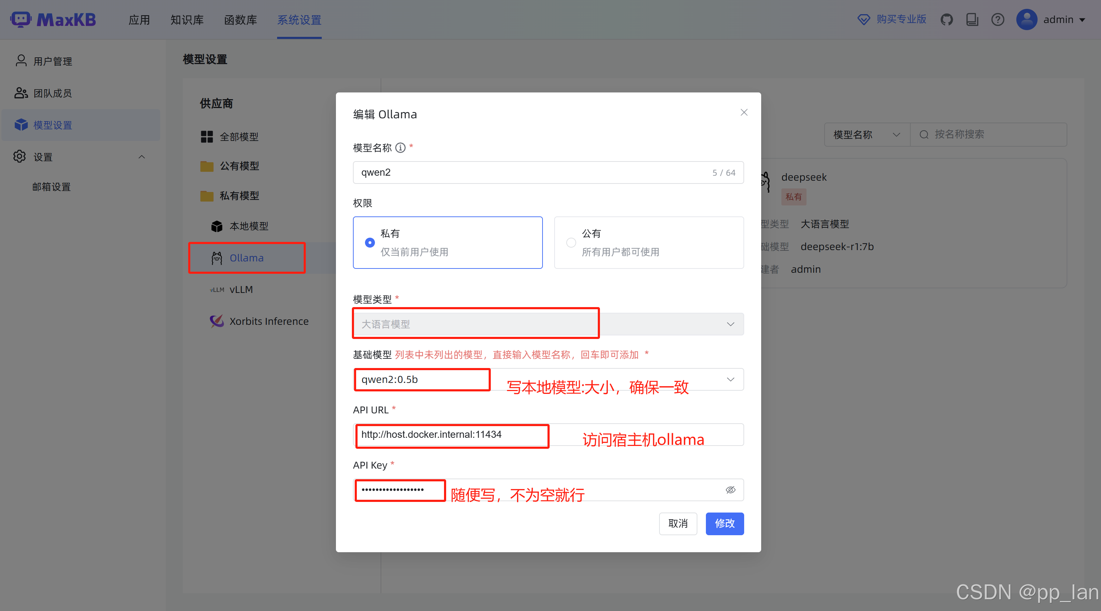Go to the System Settings tab
1101x611 pixels.
[x=299, y=19]
